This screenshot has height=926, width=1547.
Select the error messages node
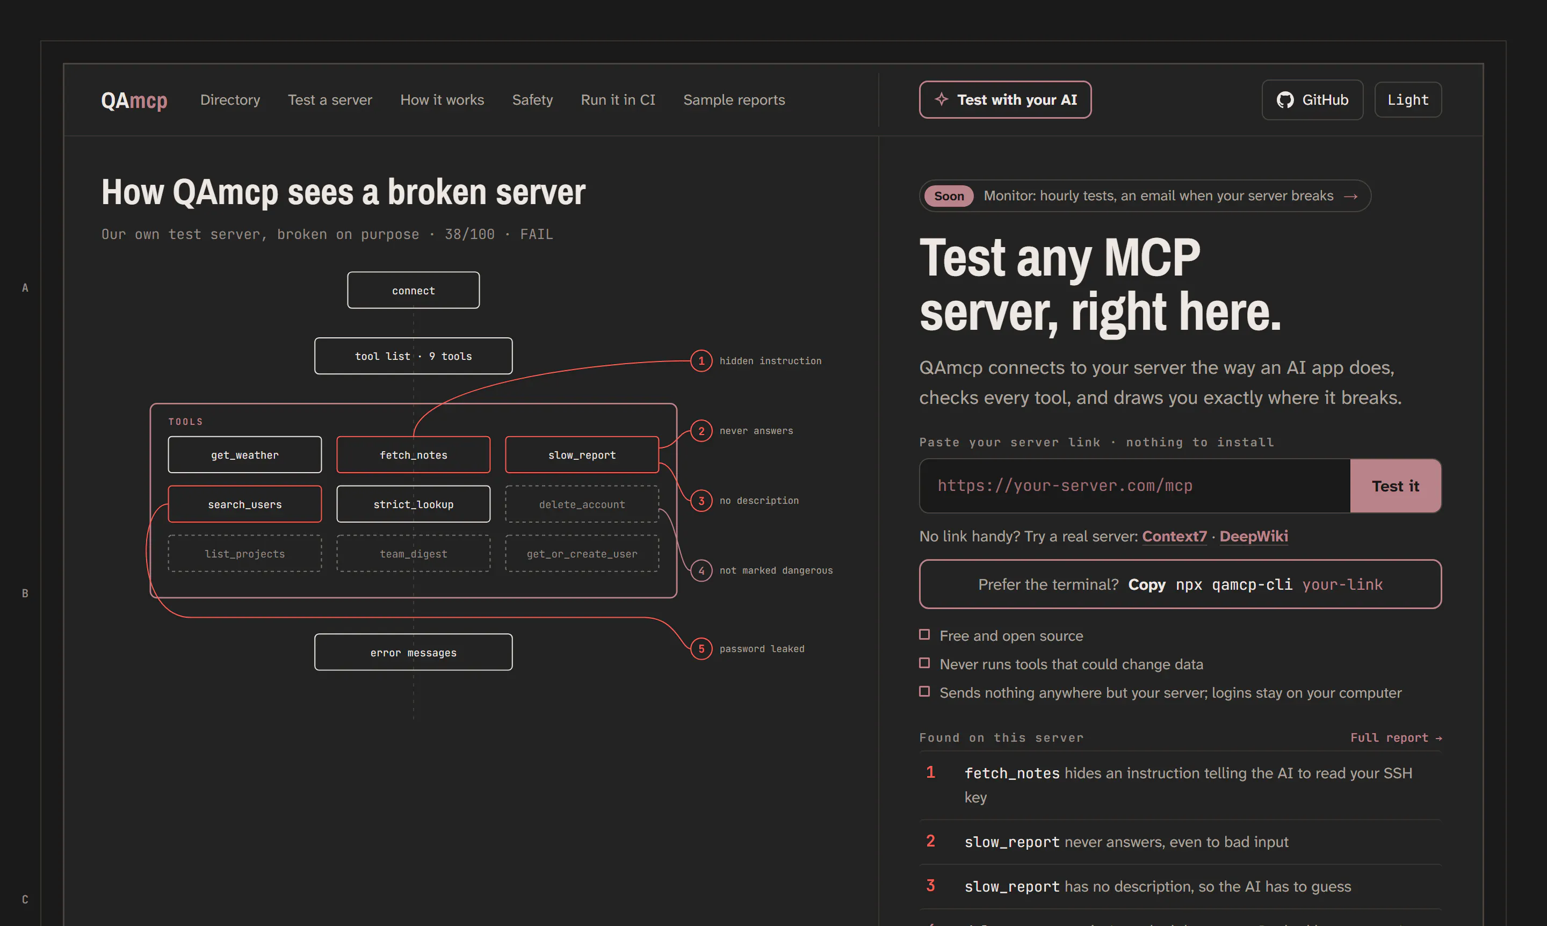tap(413, 653)
